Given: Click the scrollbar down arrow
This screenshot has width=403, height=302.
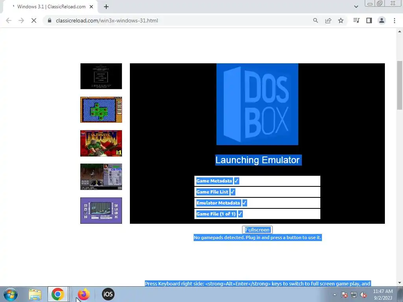Looking at the screenshot, I should click(399, 283).
